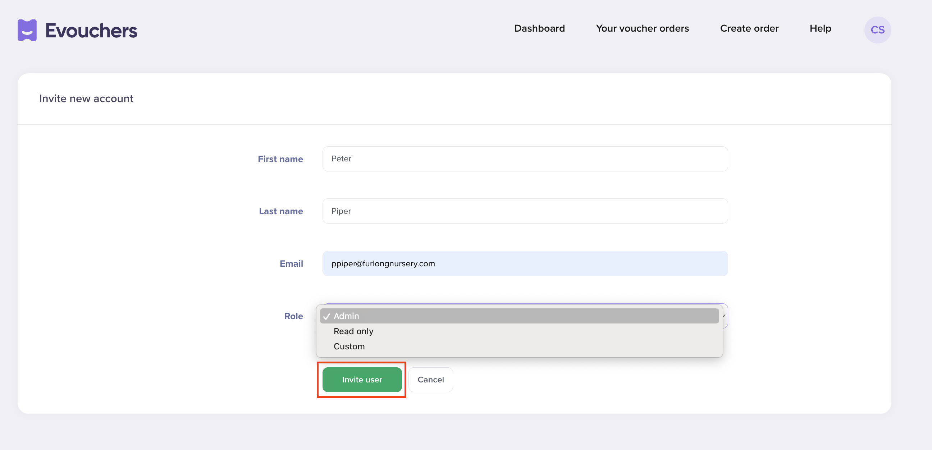The width and height of the screenshot is (932, 450).
Task: Click the green Invite user button
Action: (x=362, y=380)
